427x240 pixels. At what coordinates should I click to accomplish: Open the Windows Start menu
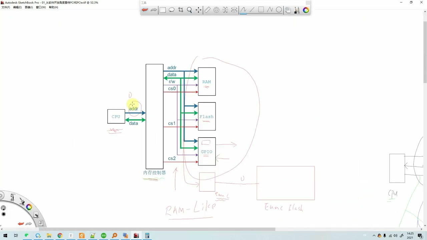pos(5,236)
